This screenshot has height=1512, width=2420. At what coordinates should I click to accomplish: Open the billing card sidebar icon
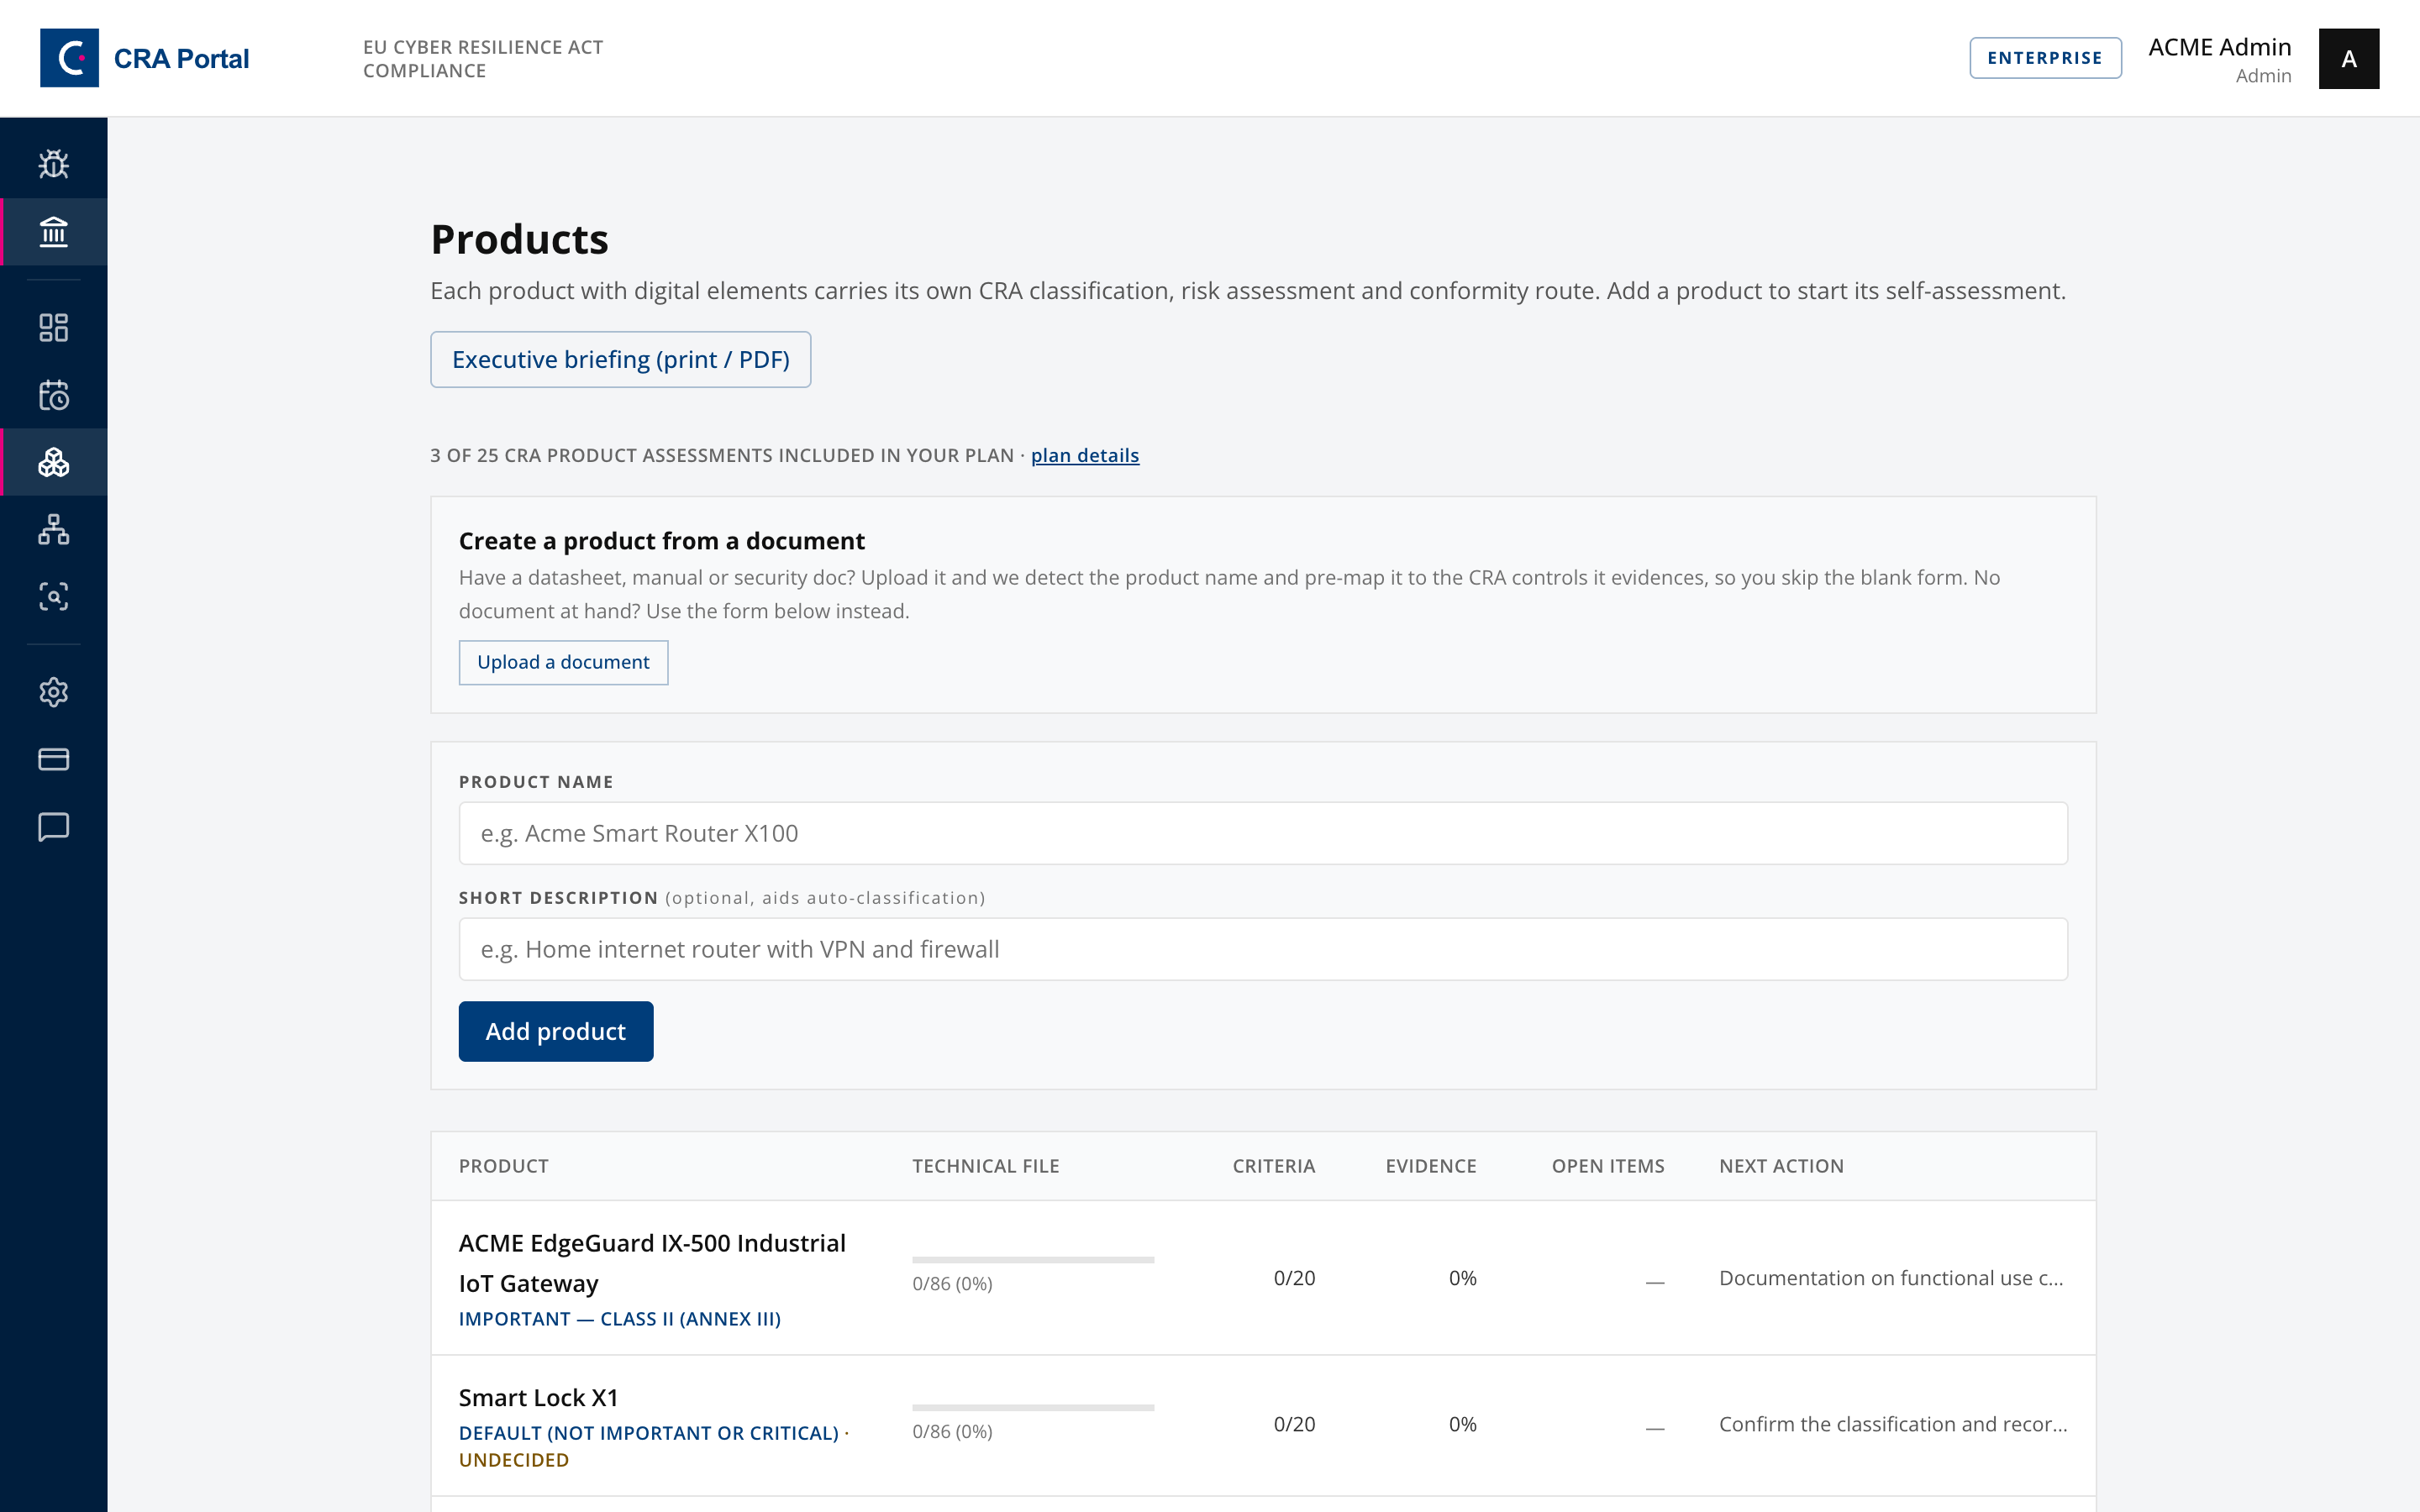tap(53, 759)
